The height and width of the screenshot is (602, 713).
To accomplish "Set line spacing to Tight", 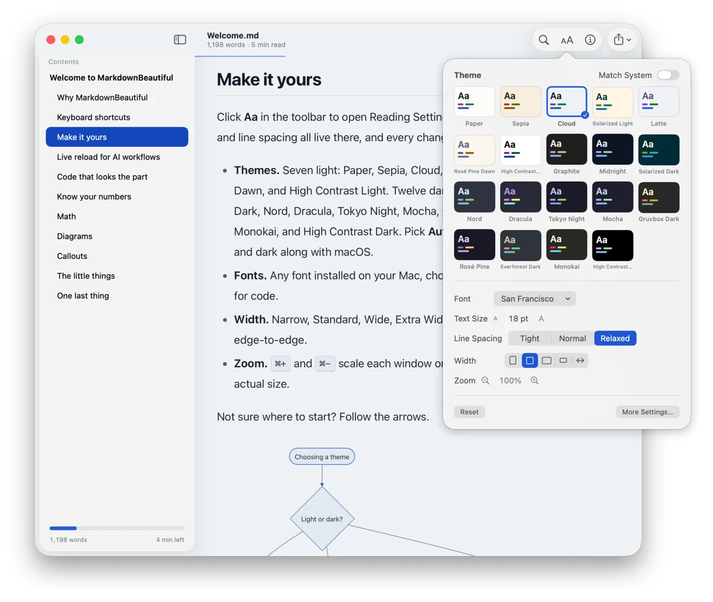I will [530, 338].
